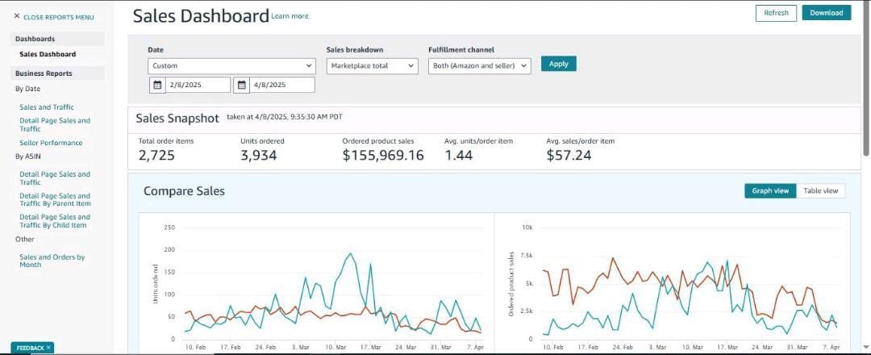Click the Apply button
Image resolution: width=871 pixels, height=355 pixels.
(559, 64)
